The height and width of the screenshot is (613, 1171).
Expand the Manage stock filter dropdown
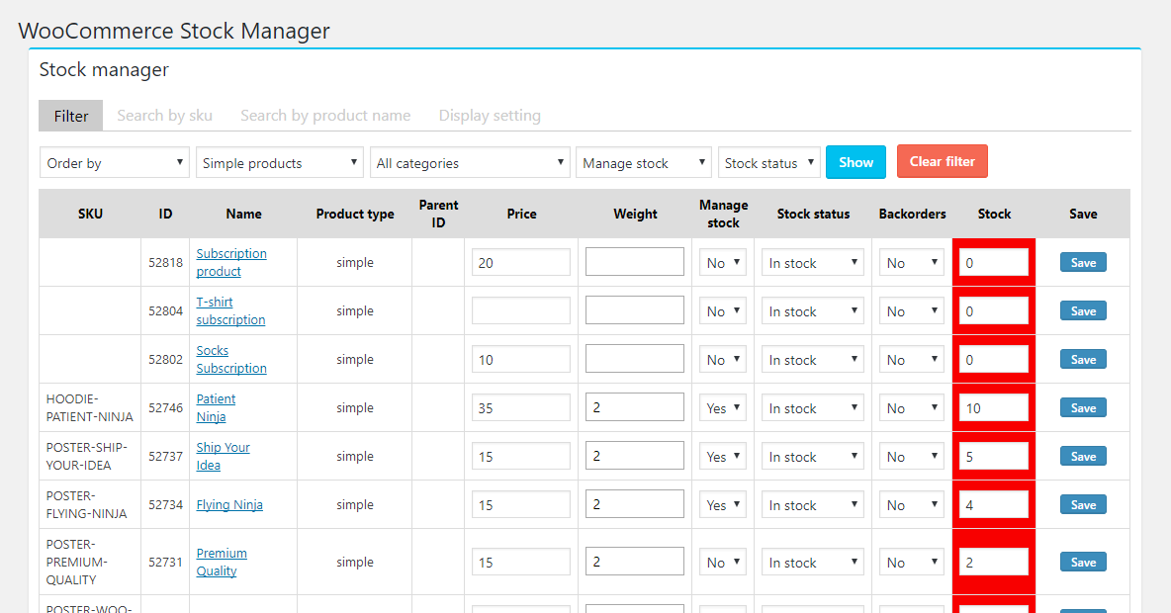pos(644,163)
